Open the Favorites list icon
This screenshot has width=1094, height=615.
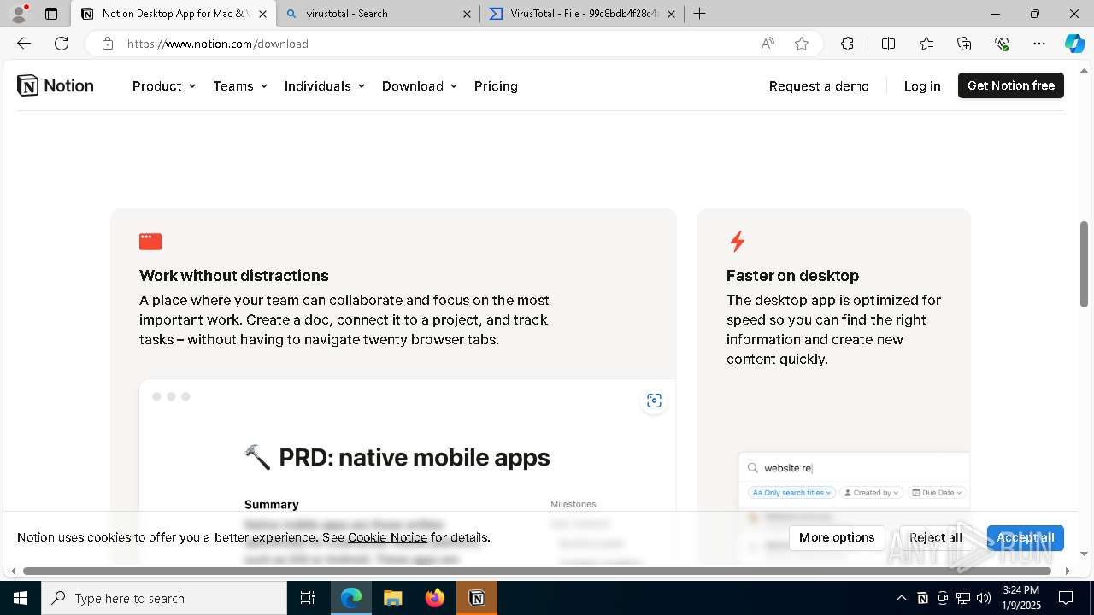[926, 44]
